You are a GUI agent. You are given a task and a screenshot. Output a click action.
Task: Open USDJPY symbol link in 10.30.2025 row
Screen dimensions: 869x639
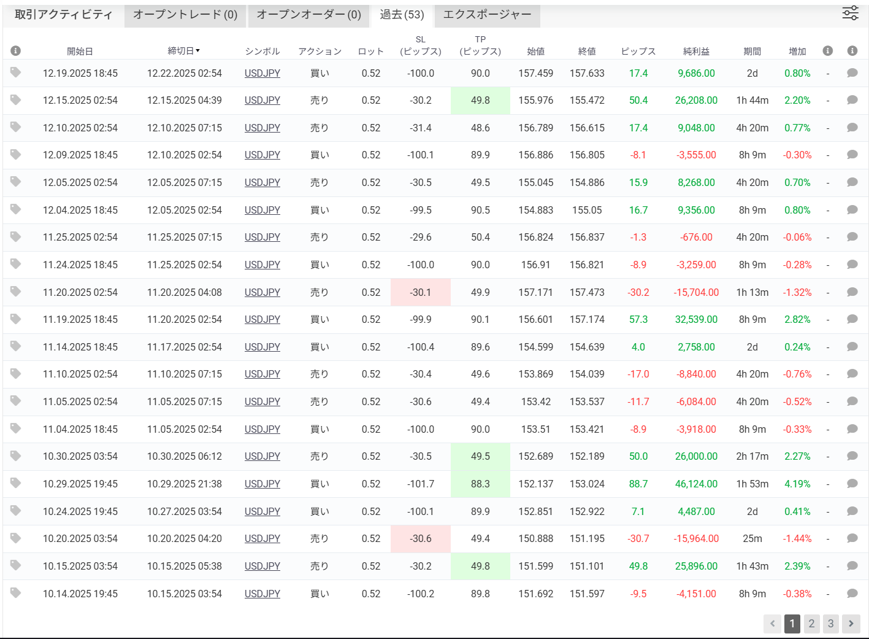pos(262,456)
